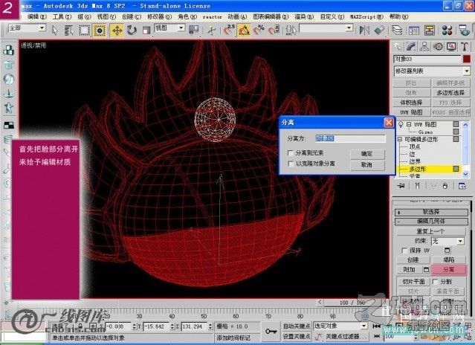Open the Curve Editor icon

414,30
